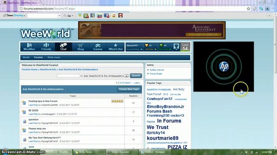Open 'Posting tips in this Forum' topic
The image size is (277, 155).
(x=43, y=101)
